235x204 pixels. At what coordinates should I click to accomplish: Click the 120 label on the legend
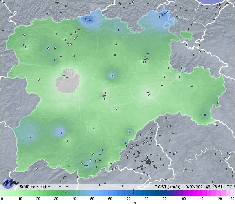(219, 199)
